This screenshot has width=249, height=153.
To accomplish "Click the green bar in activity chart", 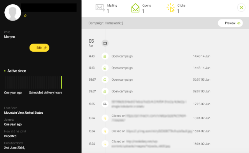I will pos(61,82).
